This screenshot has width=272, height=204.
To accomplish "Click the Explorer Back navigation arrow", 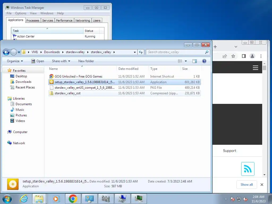I will (6, 52).
